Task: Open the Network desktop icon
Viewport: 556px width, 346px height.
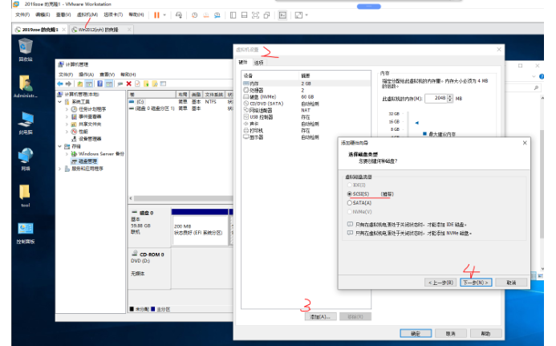Action: click(x=26, y=159)
